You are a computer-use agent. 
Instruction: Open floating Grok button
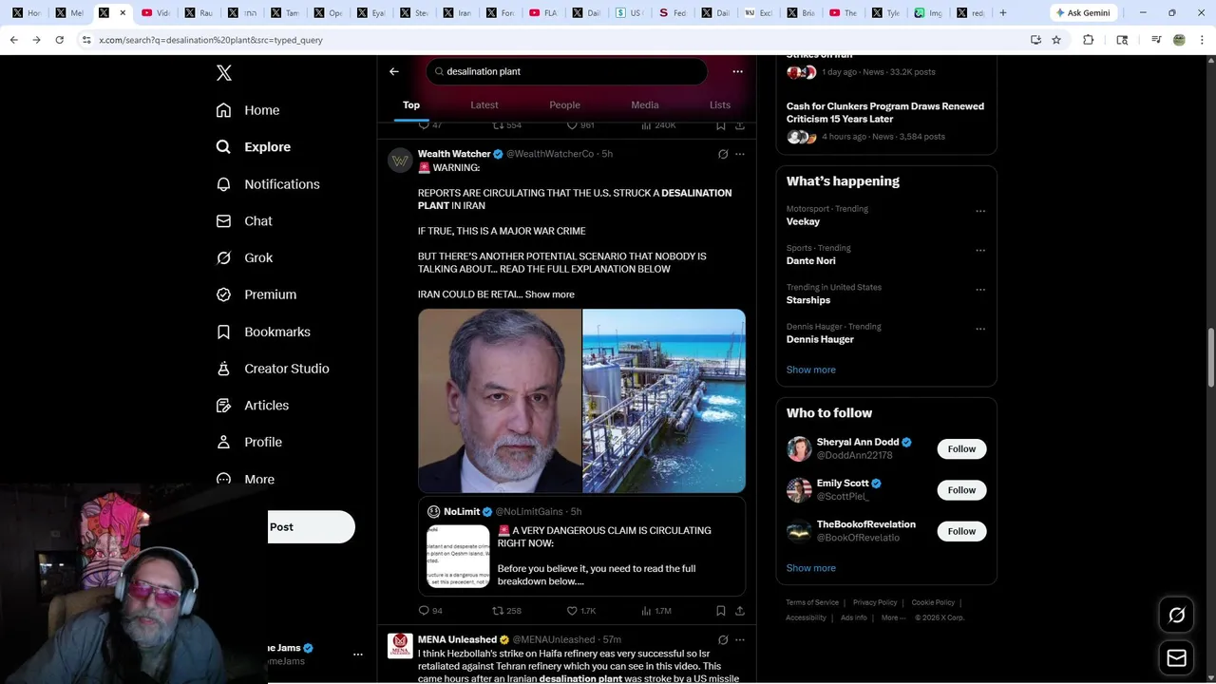click(1176, 616)
